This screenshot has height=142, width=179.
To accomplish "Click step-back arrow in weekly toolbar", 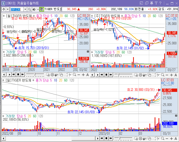I will point(92,75).
